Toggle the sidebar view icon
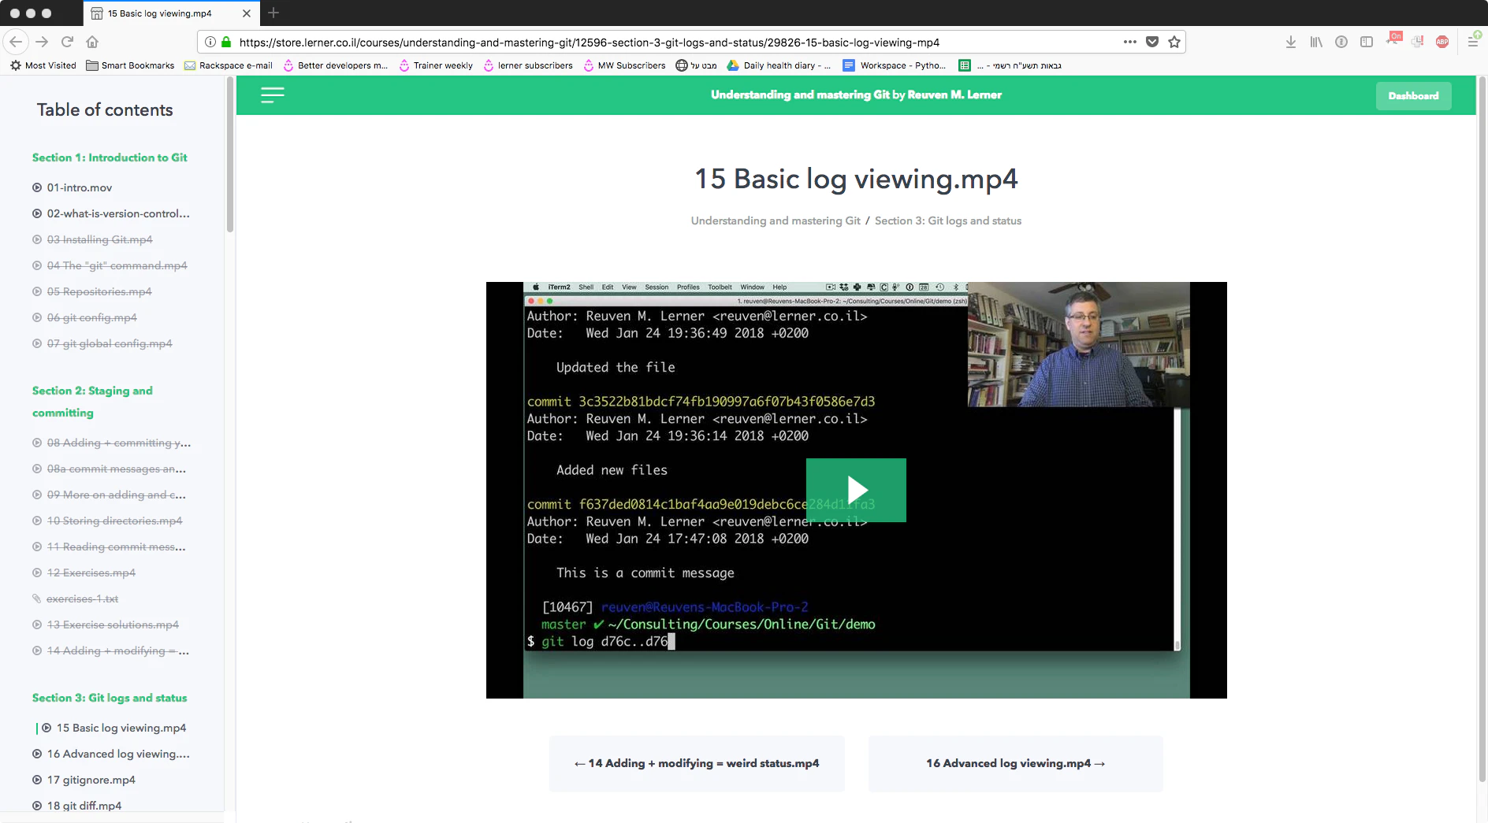 [1367, 42]
